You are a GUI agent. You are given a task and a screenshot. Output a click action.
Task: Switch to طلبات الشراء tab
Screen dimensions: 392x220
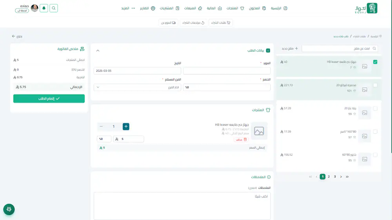coord(220,23)
